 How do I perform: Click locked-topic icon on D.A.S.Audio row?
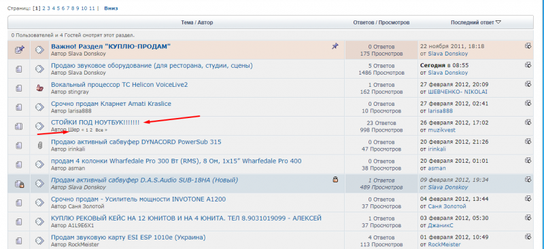coord(19,184)
